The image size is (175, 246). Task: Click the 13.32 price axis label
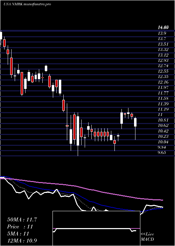coord(163,50)
